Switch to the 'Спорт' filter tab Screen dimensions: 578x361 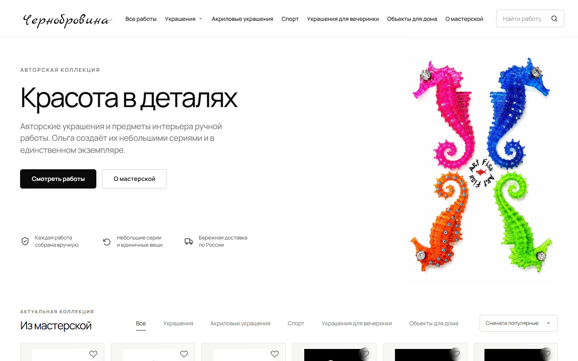tap(296, 323)
